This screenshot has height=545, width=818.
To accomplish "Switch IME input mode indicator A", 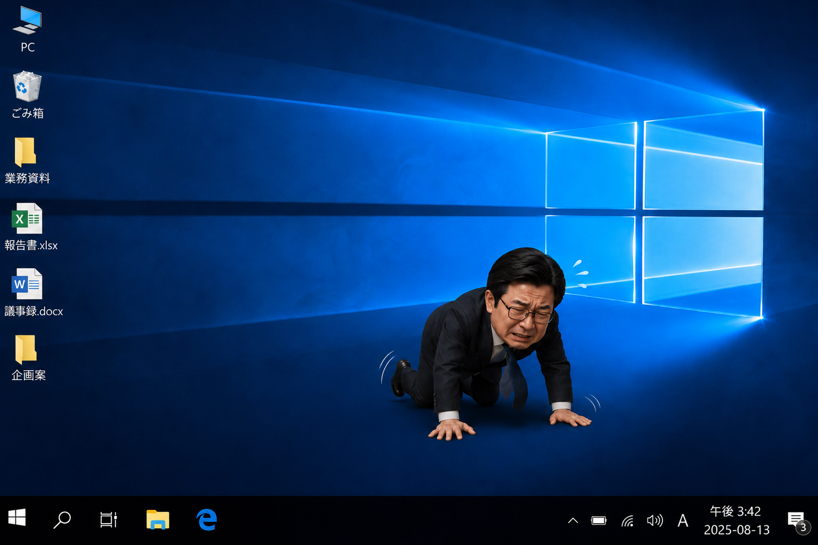I will coord(683,521).
